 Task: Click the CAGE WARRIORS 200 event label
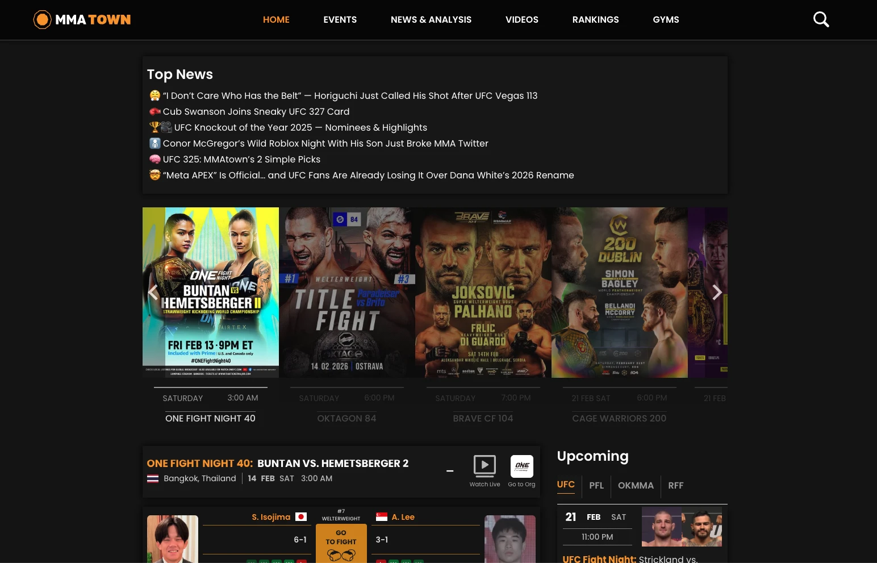point(619,418)
